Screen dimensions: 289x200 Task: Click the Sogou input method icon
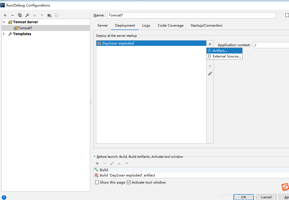tap(285, 187)
